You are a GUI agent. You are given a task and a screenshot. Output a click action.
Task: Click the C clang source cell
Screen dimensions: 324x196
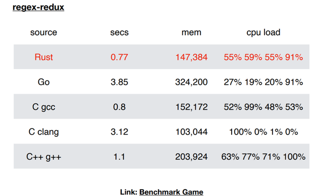[44, 132]
